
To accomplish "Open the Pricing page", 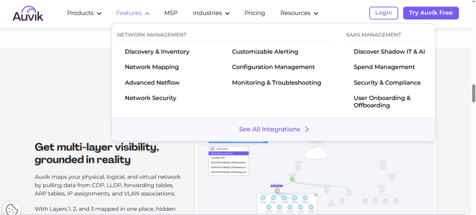I will [255, 13].
